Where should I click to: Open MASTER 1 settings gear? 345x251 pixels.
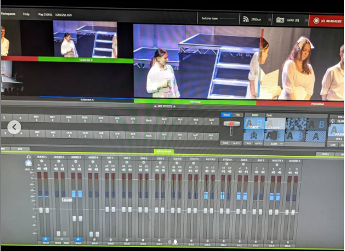coord(277,165)
